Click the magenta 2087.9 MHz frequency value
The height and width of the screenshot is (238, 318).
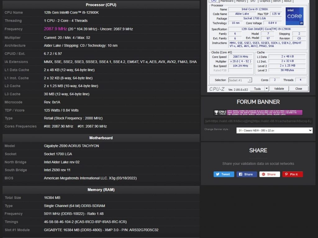pyautogui.click(x=55, y=29)
